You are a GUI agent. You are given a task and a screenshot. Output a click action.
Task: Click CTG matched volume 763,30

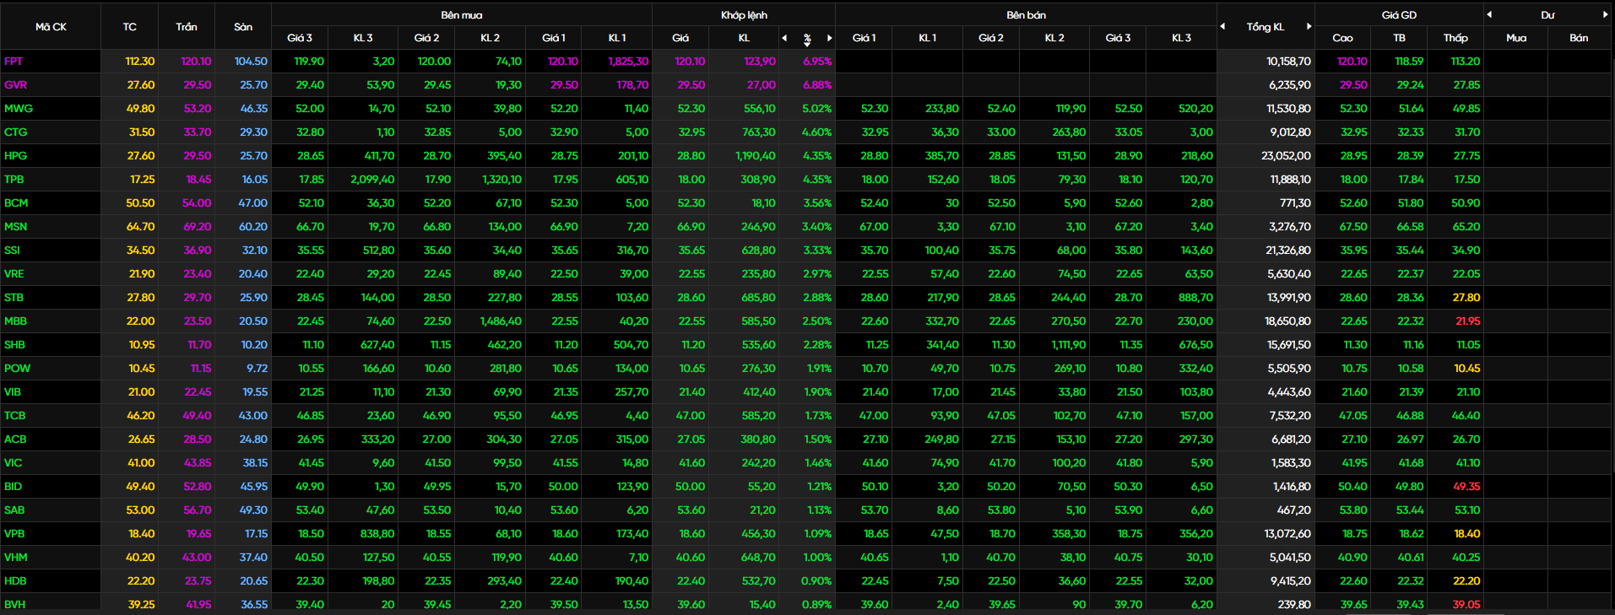[758, 132]
